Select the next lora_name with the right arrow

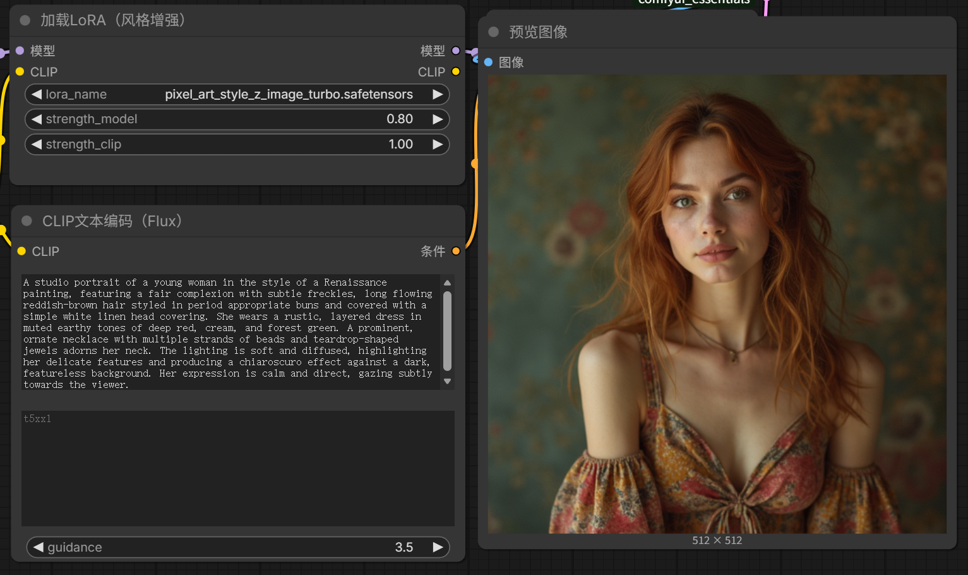(x=437, y=94)
